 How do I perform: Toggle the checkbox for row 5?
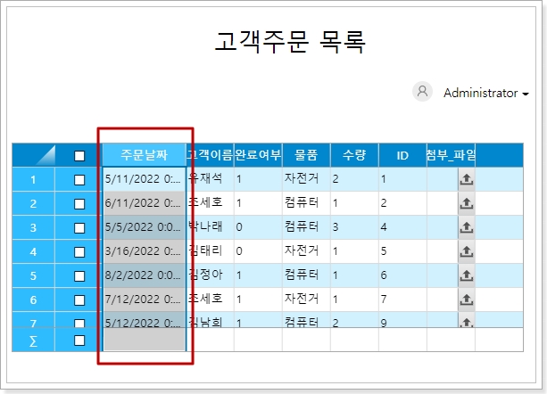(79, 275)
